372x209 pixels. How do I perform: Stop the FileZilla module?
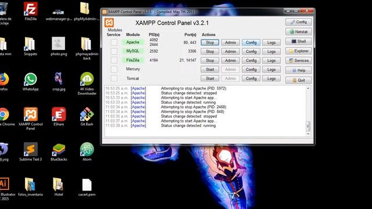210,60
